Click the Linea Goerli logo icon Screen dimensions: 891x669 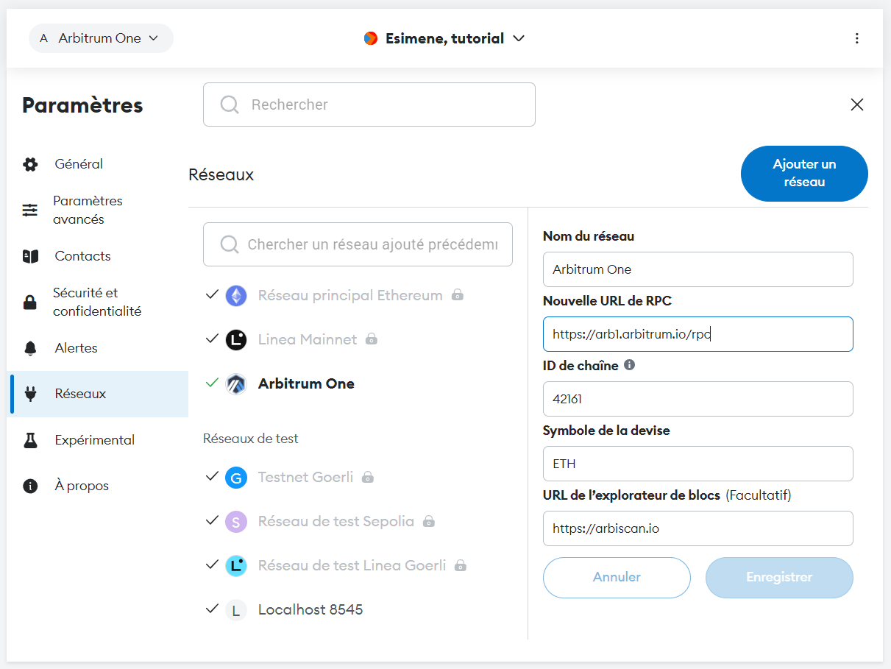coord(236,566)
